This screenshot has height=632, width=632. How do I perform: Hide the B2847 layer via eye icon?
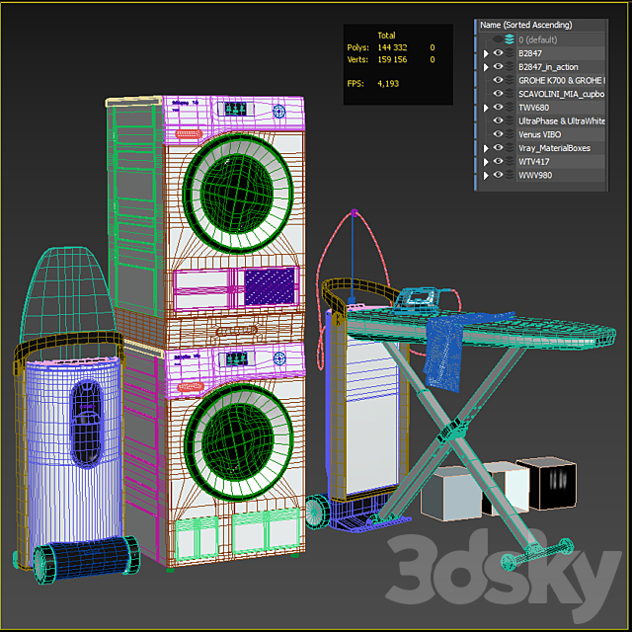(498, 52)
